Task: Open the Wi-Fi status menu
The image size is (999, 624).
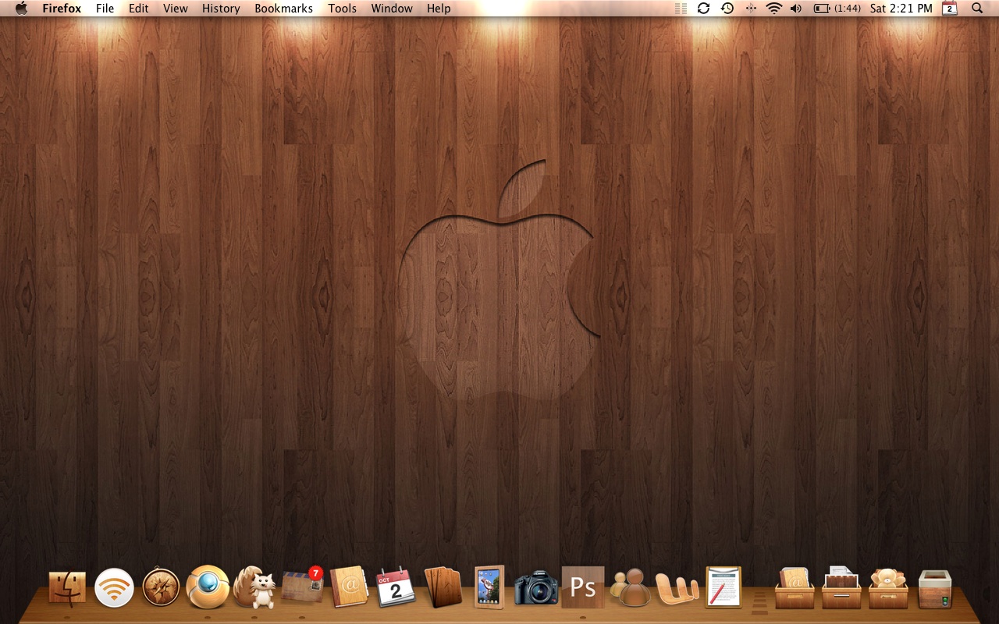Action: [x=773, y=9]
